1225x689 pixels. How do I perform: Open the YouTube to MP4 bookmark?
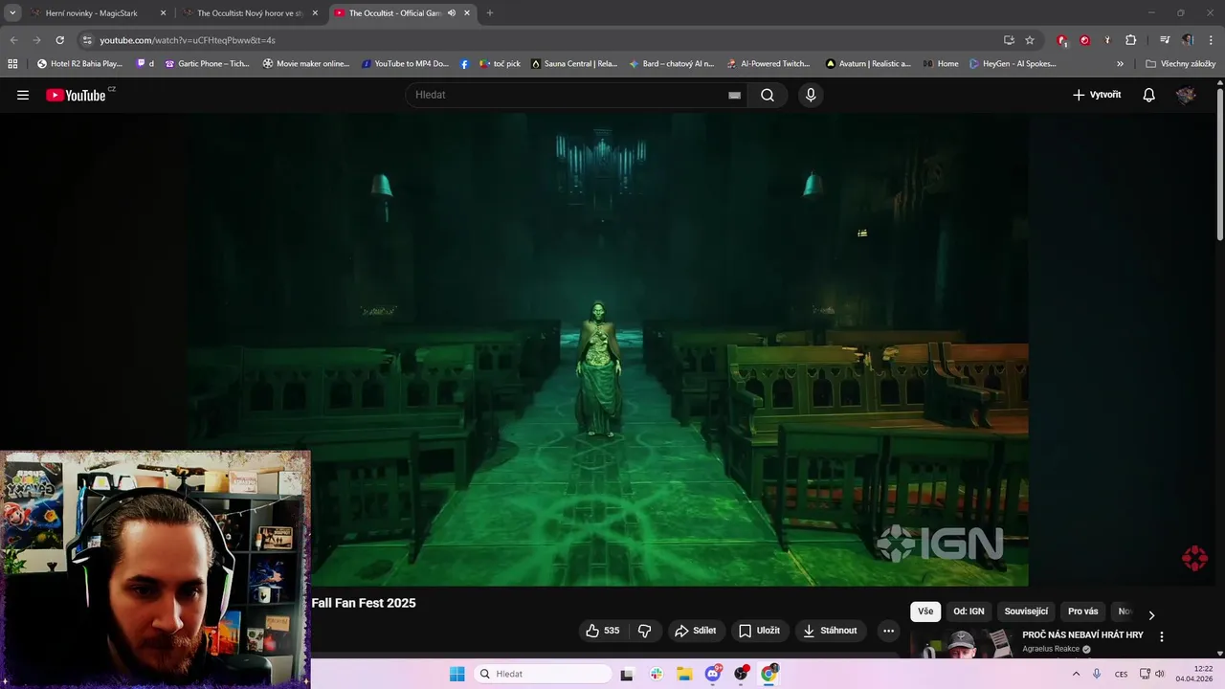405,64
